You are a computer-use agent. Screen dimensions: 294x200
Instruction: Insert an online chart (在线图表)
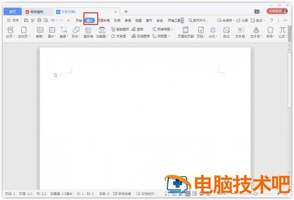[141, 36]
